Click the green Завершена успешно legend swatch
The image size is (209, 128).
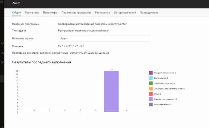click(151, 83)
